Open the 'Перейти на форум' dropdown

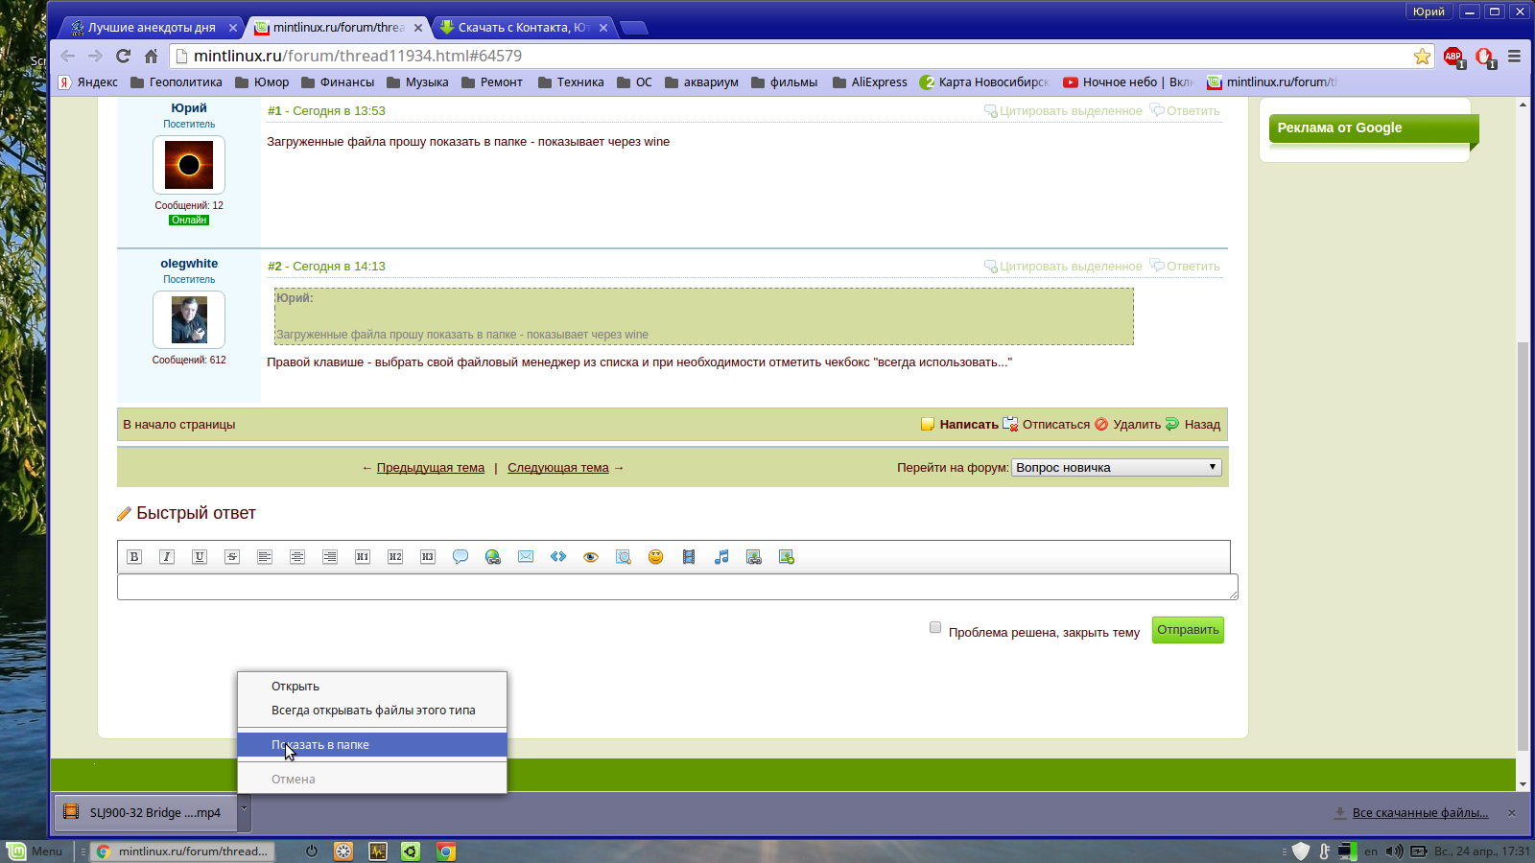(1116, 468)
